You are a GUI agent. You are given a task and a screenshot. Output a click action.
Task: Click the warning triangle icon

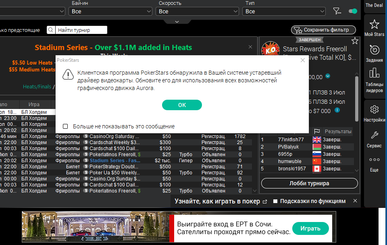pos(68,74)
